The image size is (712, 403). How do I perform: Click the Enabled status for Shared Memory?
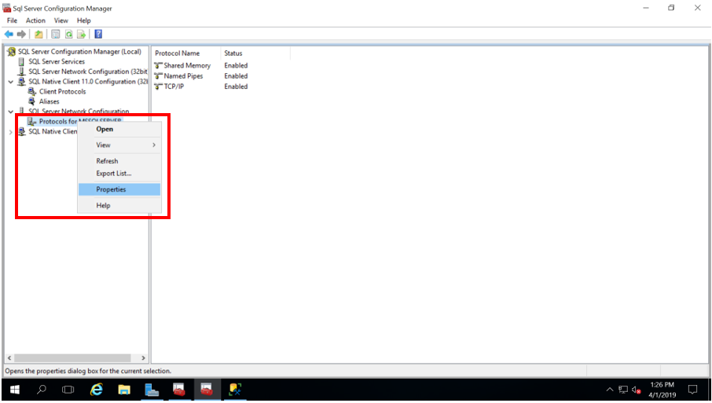(x=236, y=65)
